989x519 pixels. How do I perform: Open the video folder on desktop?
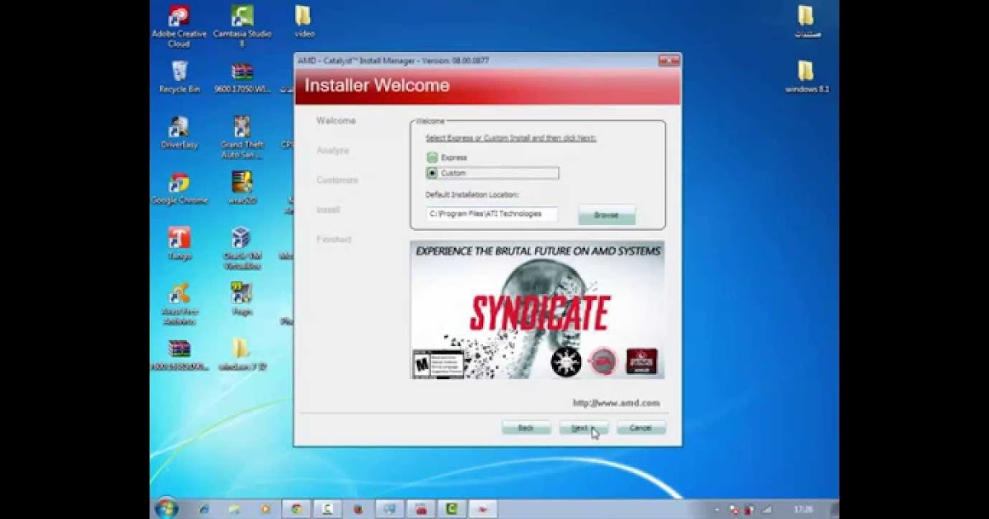pos(304,22)
